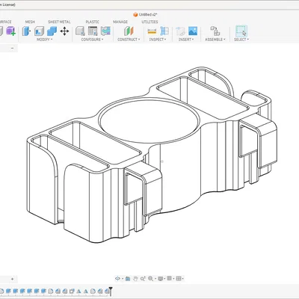This screenshot has width=299, height=299.
Task: Open the Viewports layout icon
Action: pyautogui.click(x=179, y=279)
